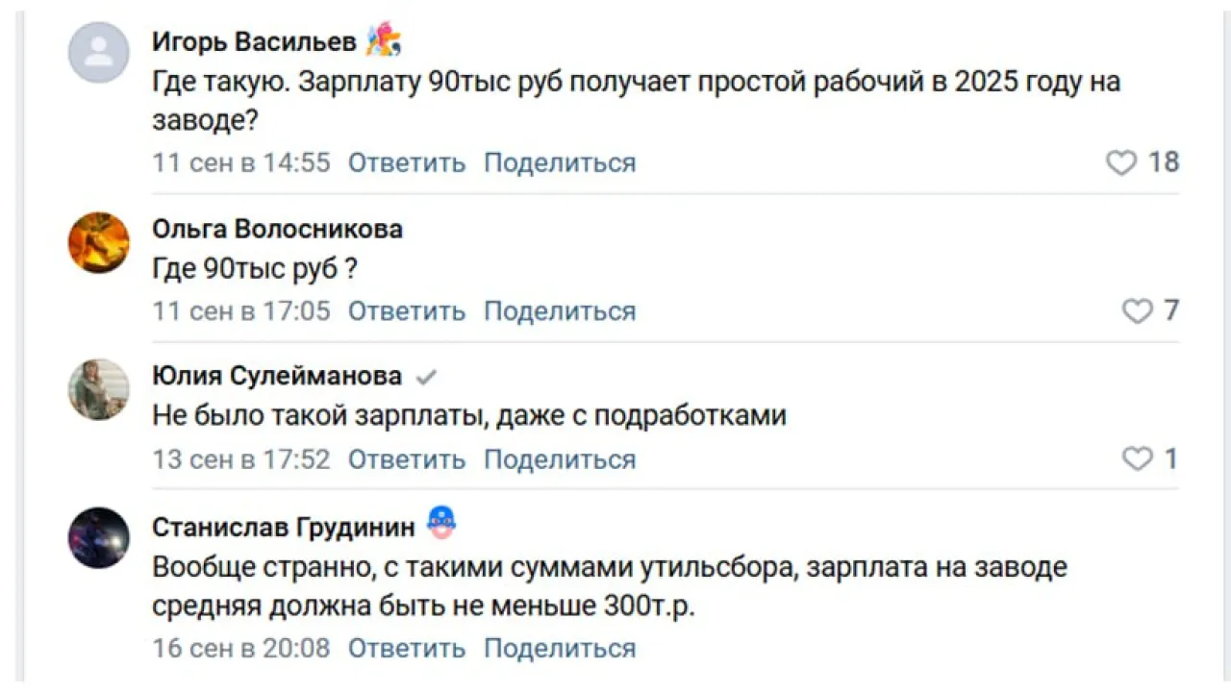This screenshot has width=1231, height=692.
Task: Like Игорь Васильев's comment with heart icon
Action: (1121, 163)
